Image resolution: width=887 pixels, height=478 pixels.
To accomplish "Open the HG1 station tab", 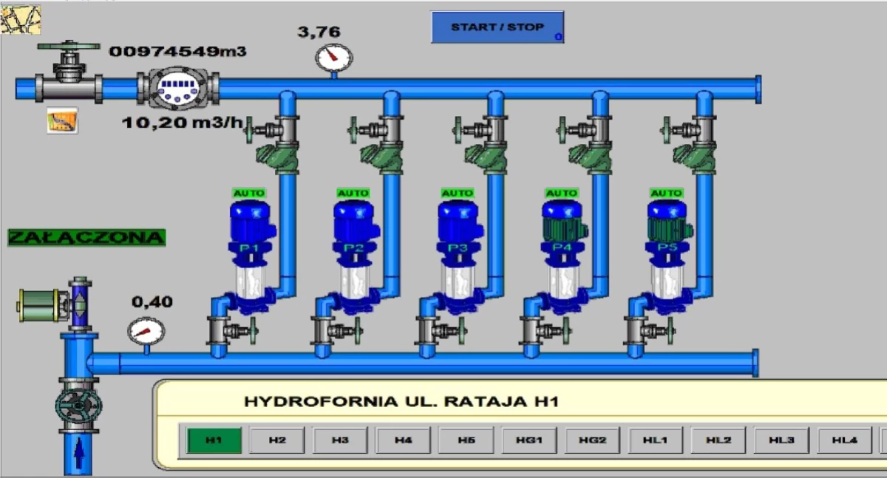I will (x=529, y=440).
